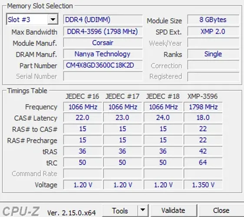Click the CAS# Latency value 23.0

pos(122,118)
